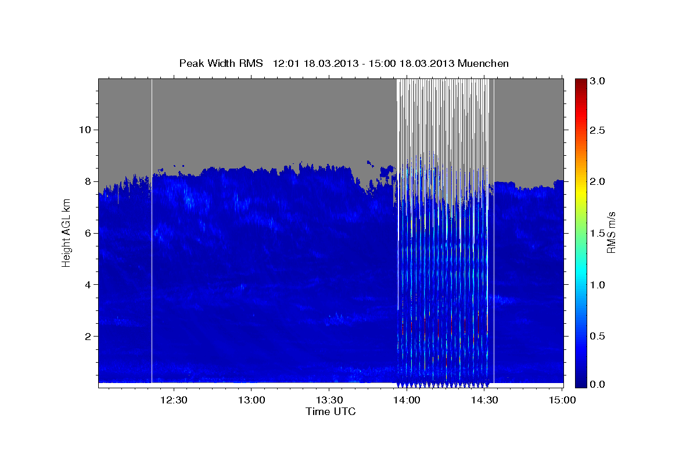Click the colorbar value 3.0
The height and width of the screenshot is (465, 697).
point(598,81)
